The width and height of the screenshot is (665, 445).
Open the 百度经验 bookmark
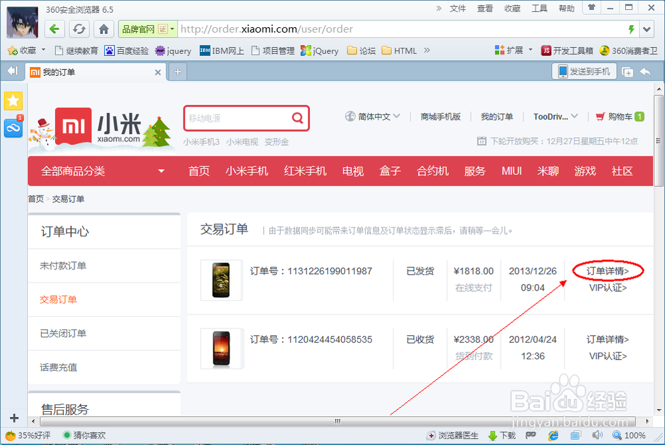click(126, 51)
